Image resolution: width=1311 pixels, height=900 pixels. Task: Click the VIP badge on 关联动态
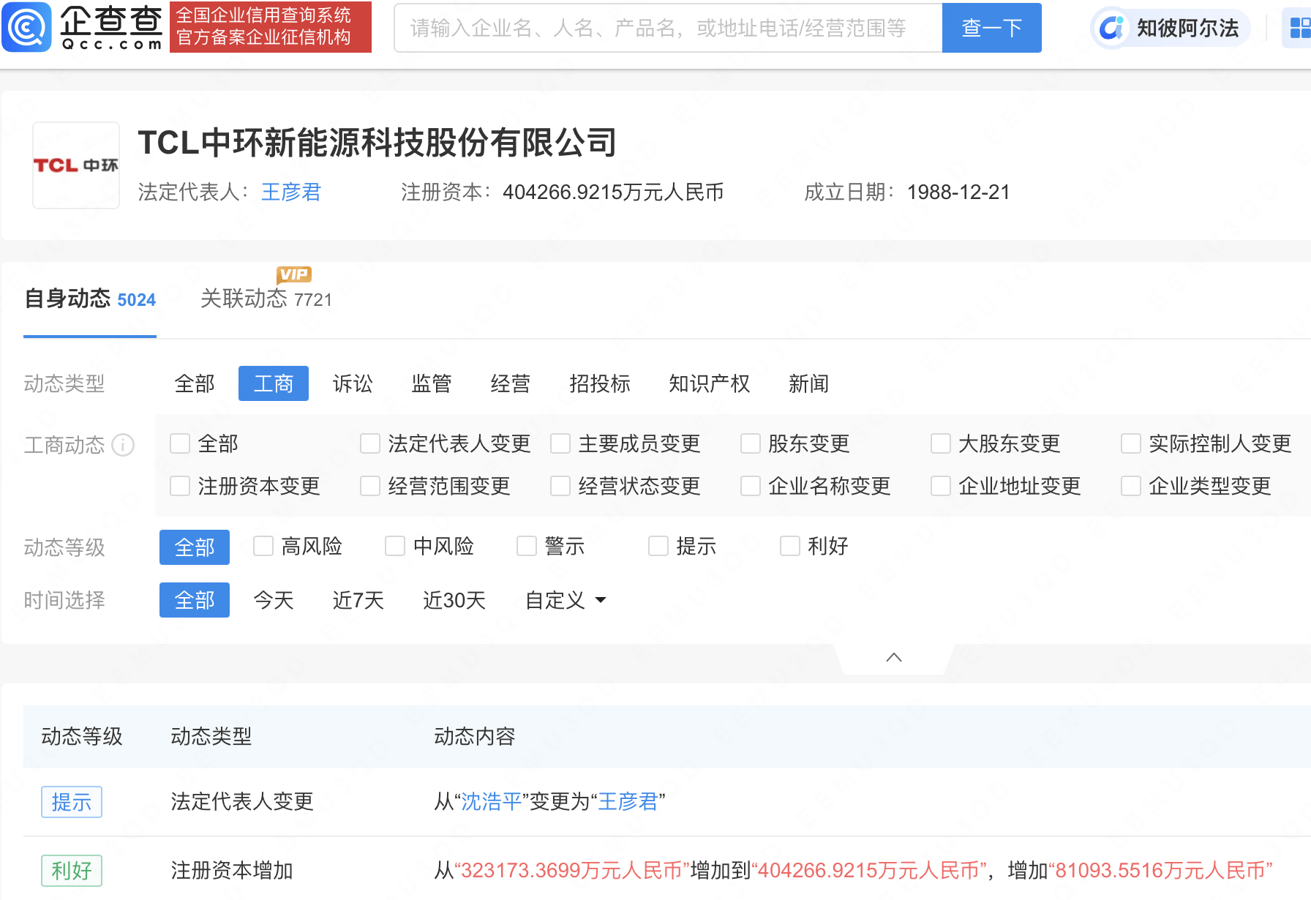pyautogui.click(x=294, y=274)
